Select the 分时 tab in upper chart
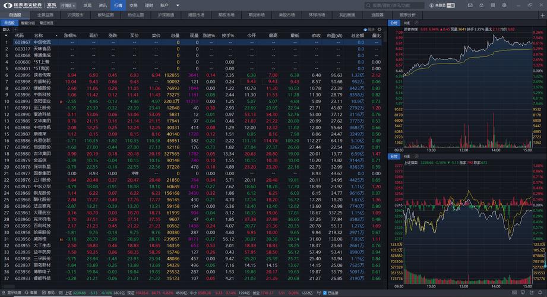 point(394,23)
